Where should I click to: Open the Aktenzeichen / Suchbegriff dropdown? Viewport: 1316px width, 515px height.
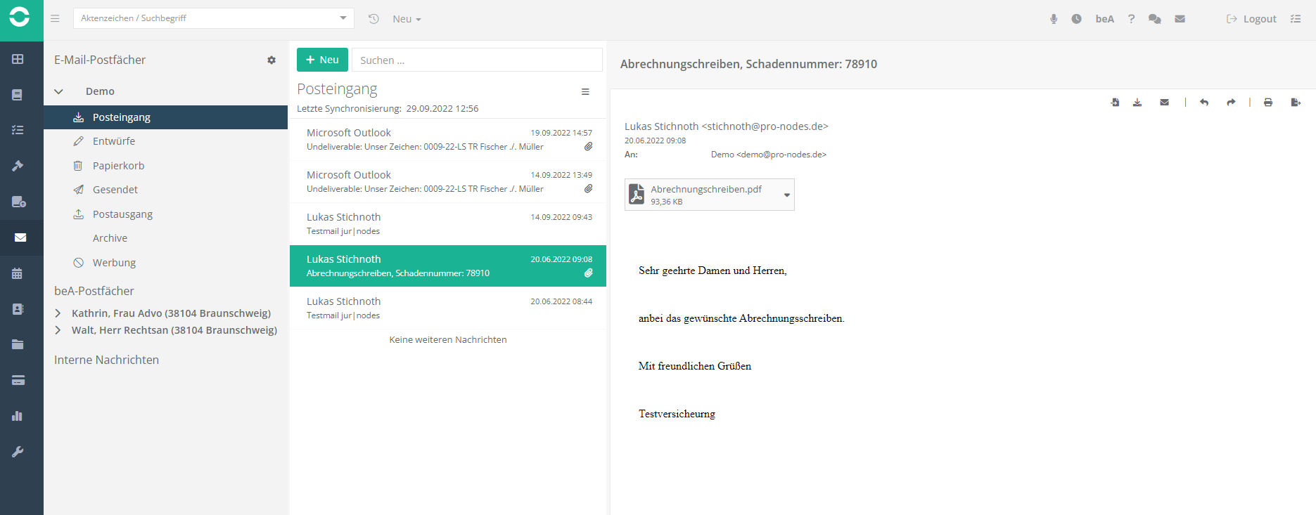click(x=343, y=18)
